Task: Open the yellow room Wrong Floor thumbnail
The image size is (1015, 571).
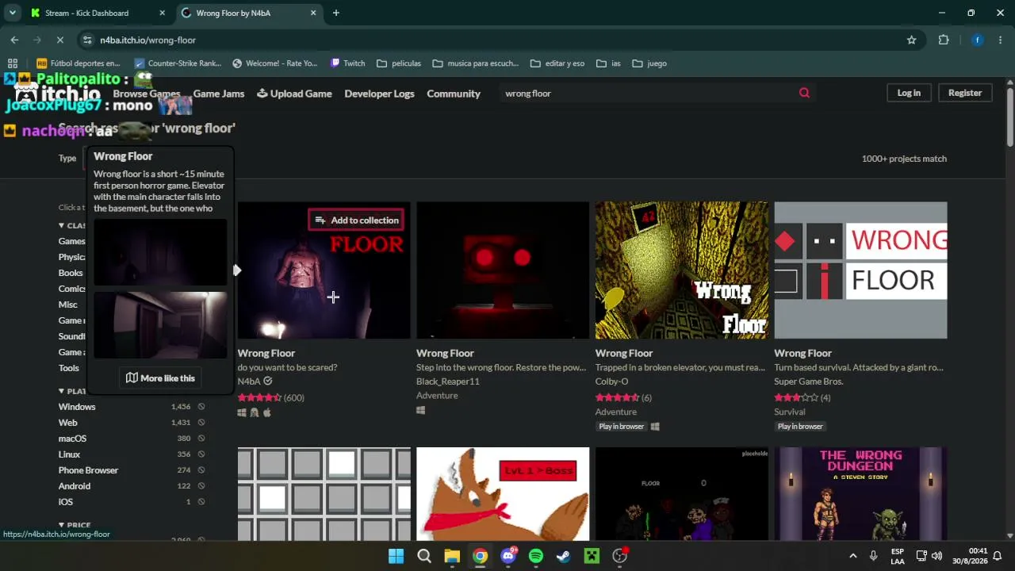Action: [x=682, y=270]
